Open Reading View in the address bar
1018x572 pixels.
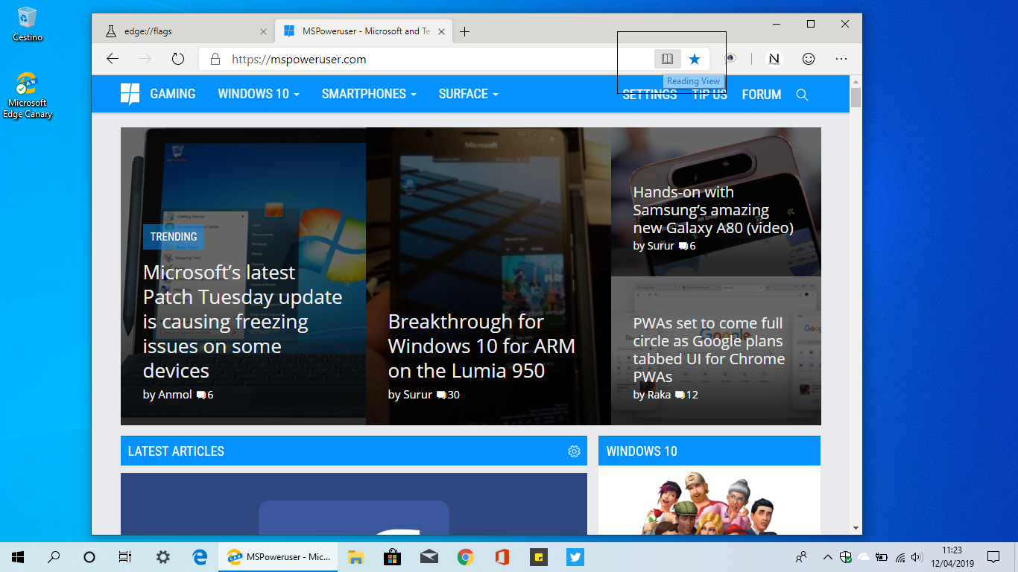(x=667, y=59)
